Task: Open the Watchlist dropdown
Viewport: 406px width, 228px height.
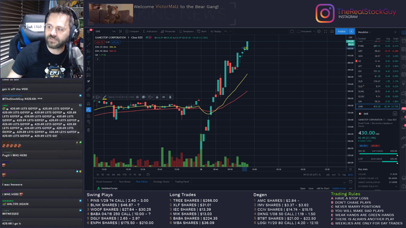Action: [x=364, y=32]
